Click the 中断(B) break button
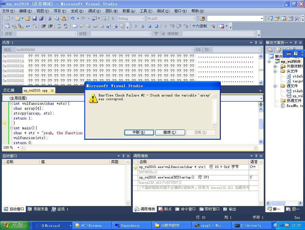The width and height of the screenshot is (305, 230). pos(139,132)
